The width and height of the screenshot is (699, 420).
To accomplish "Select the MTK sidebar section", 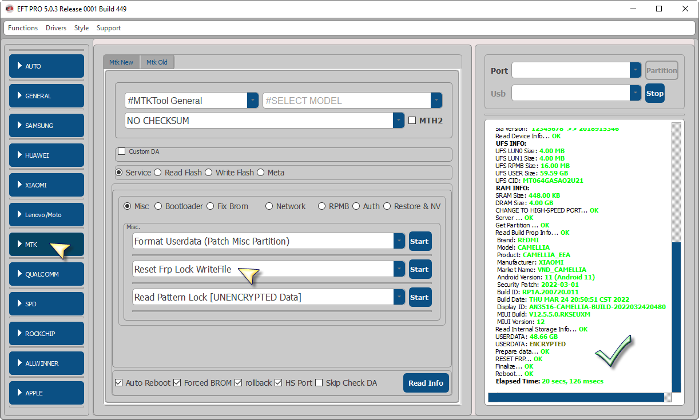I will pos(47,245).
